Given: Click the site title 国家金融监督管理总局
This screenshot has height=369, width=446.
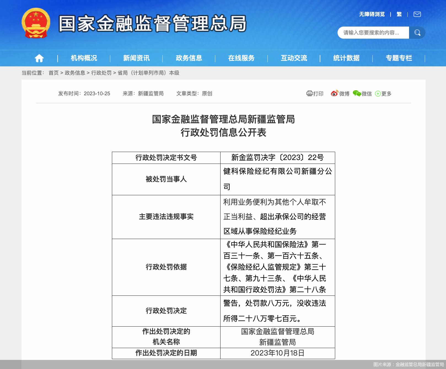Looking at the screenshot, I should [x=152, y=24].
